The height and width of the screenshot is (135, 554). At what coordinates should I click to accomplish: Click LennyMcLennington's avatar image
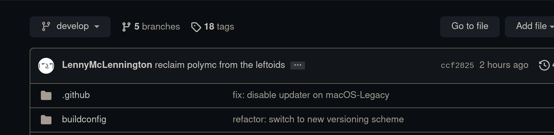click(x=46, y=66)
